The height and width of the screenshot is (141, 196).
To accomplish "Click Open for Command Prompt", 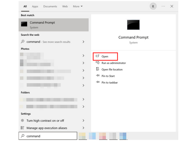I will point(105,57).
